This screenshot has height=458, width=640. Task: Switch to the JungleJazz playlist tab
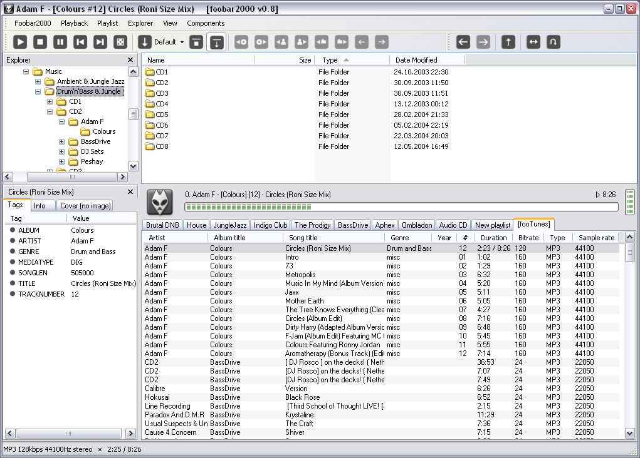point(230,225)
